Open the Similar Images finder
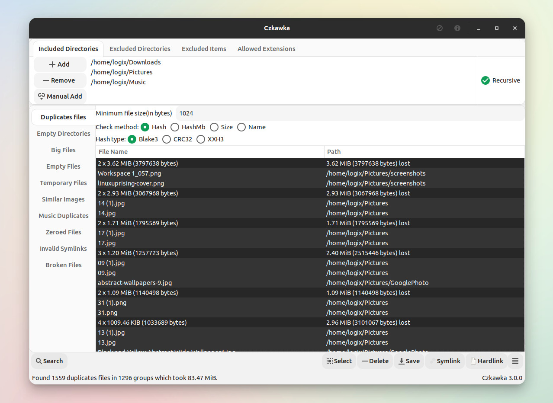 click(x=63, y=199)
